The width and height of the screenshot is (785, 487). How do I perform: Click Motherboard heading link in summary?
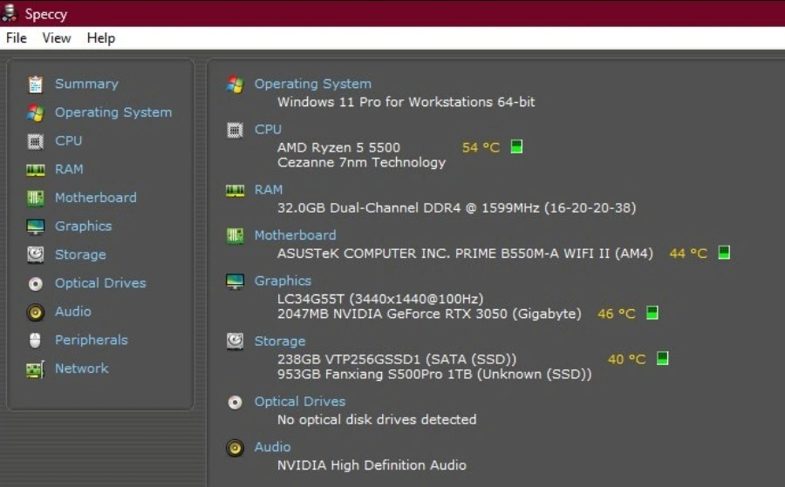pos(296,235)
